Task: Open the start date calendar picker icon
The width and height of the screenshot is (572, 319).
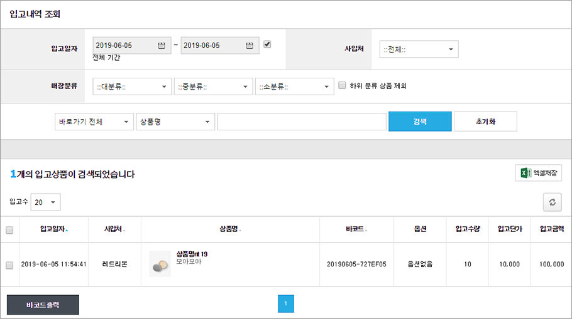Action: 162,46
